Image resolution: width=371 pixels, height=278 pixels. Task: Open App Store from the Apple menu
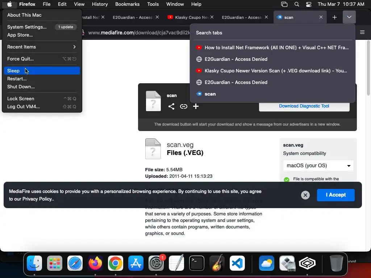[x=42, y=35]
